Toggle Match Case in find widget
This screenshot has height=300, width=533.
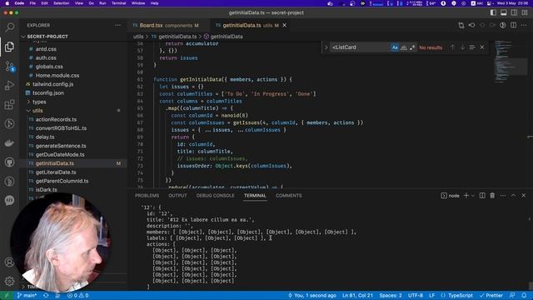pos(394,47)
